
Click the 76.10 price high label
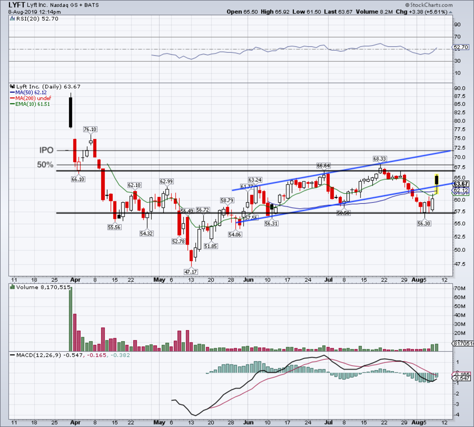pos(90,130)
